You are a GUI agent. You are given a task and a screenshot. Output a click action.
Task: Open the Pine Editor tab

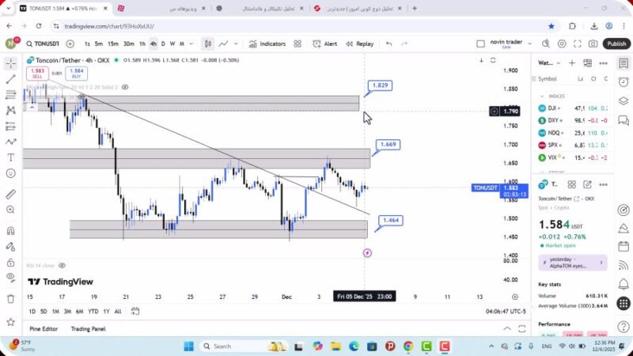pos(44,328)
